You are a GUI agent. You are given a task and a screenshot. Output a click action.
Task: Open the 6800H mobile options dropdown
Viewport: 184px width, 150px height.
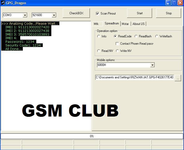tap(152, 65)
